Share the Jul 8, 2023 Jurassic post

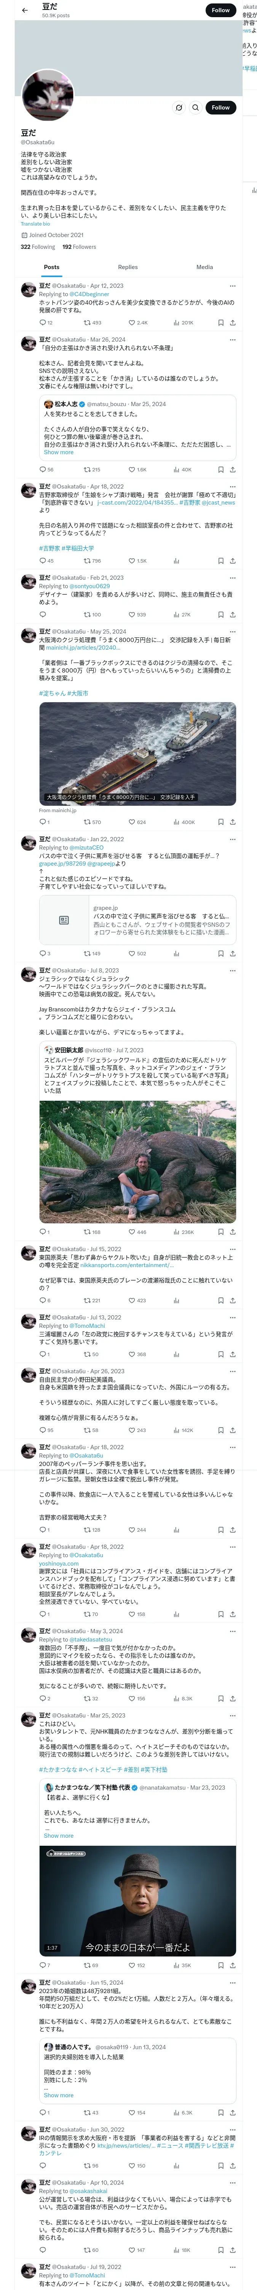pos(232,1232)
